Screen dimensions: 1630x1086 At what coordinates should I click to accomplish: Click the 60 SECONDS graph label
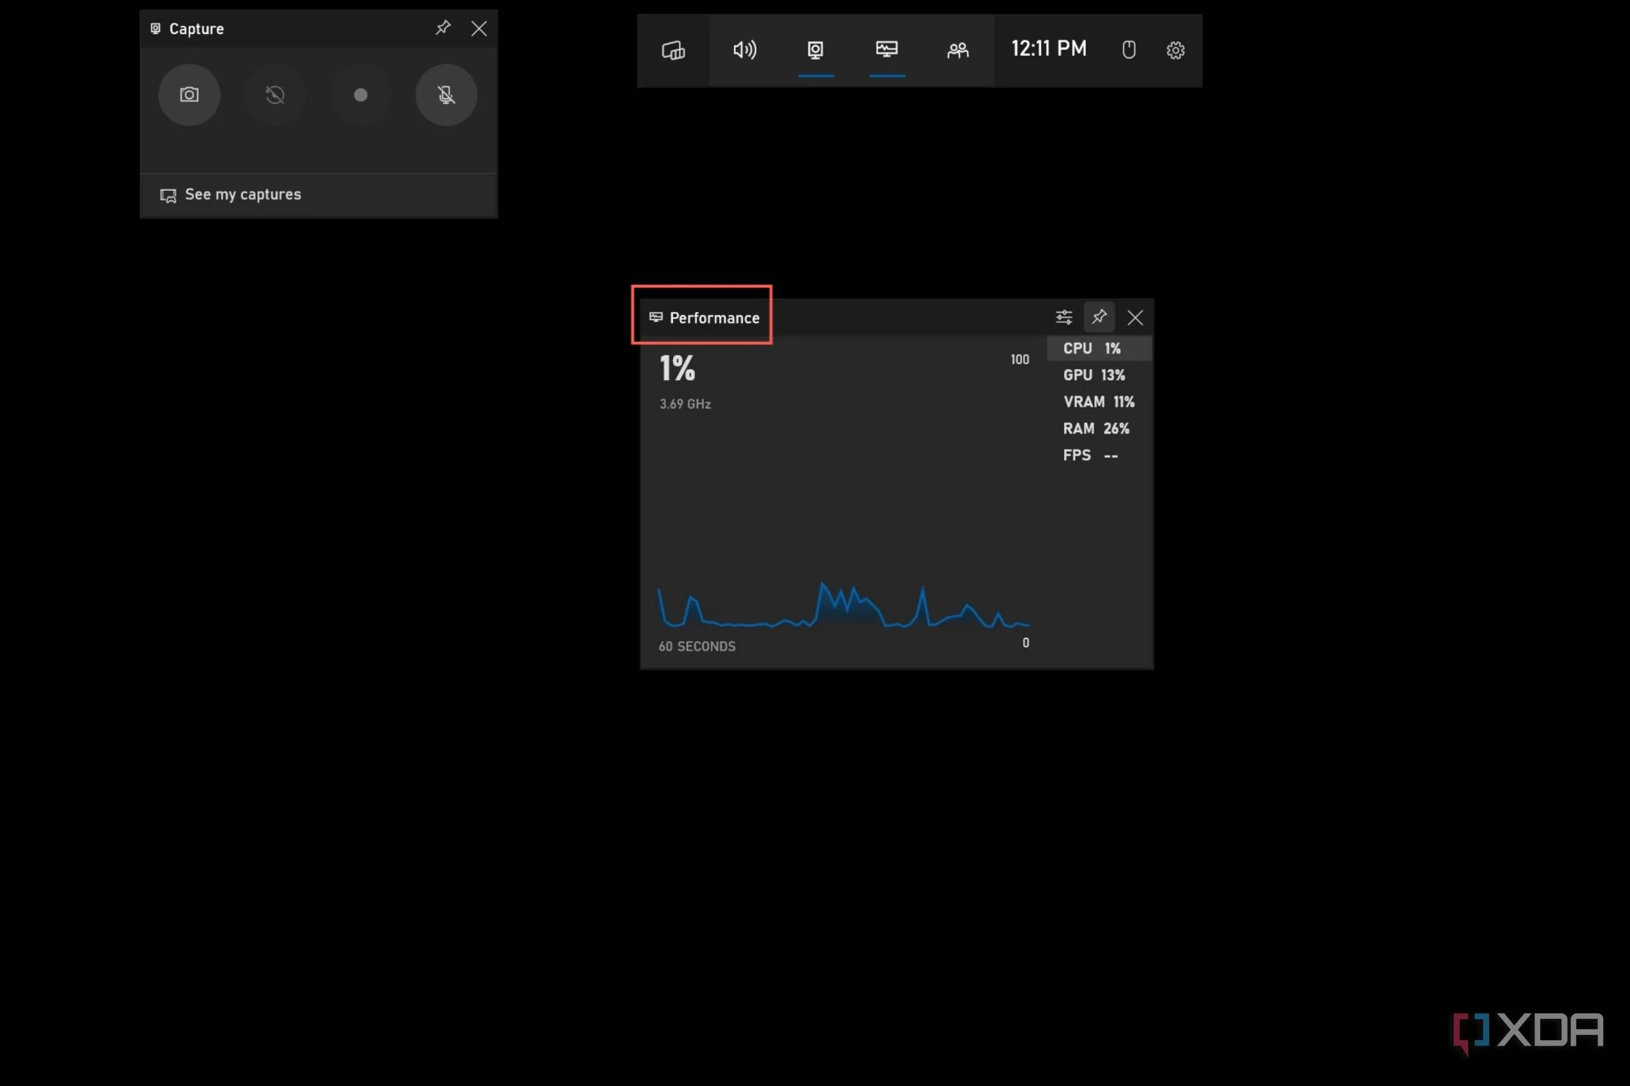(x=697, y=646)
